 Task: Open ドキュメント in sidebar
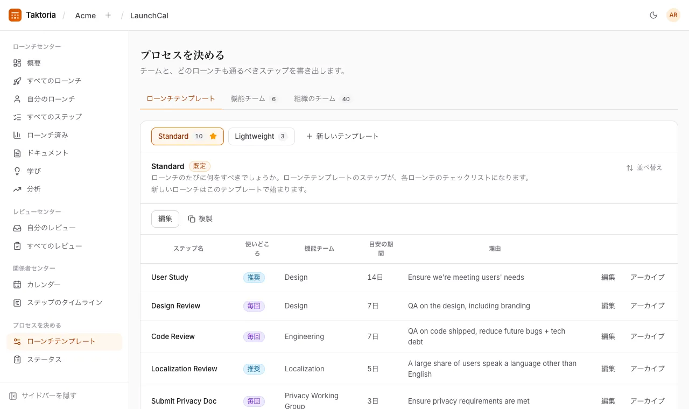click(x=64, y=153)
